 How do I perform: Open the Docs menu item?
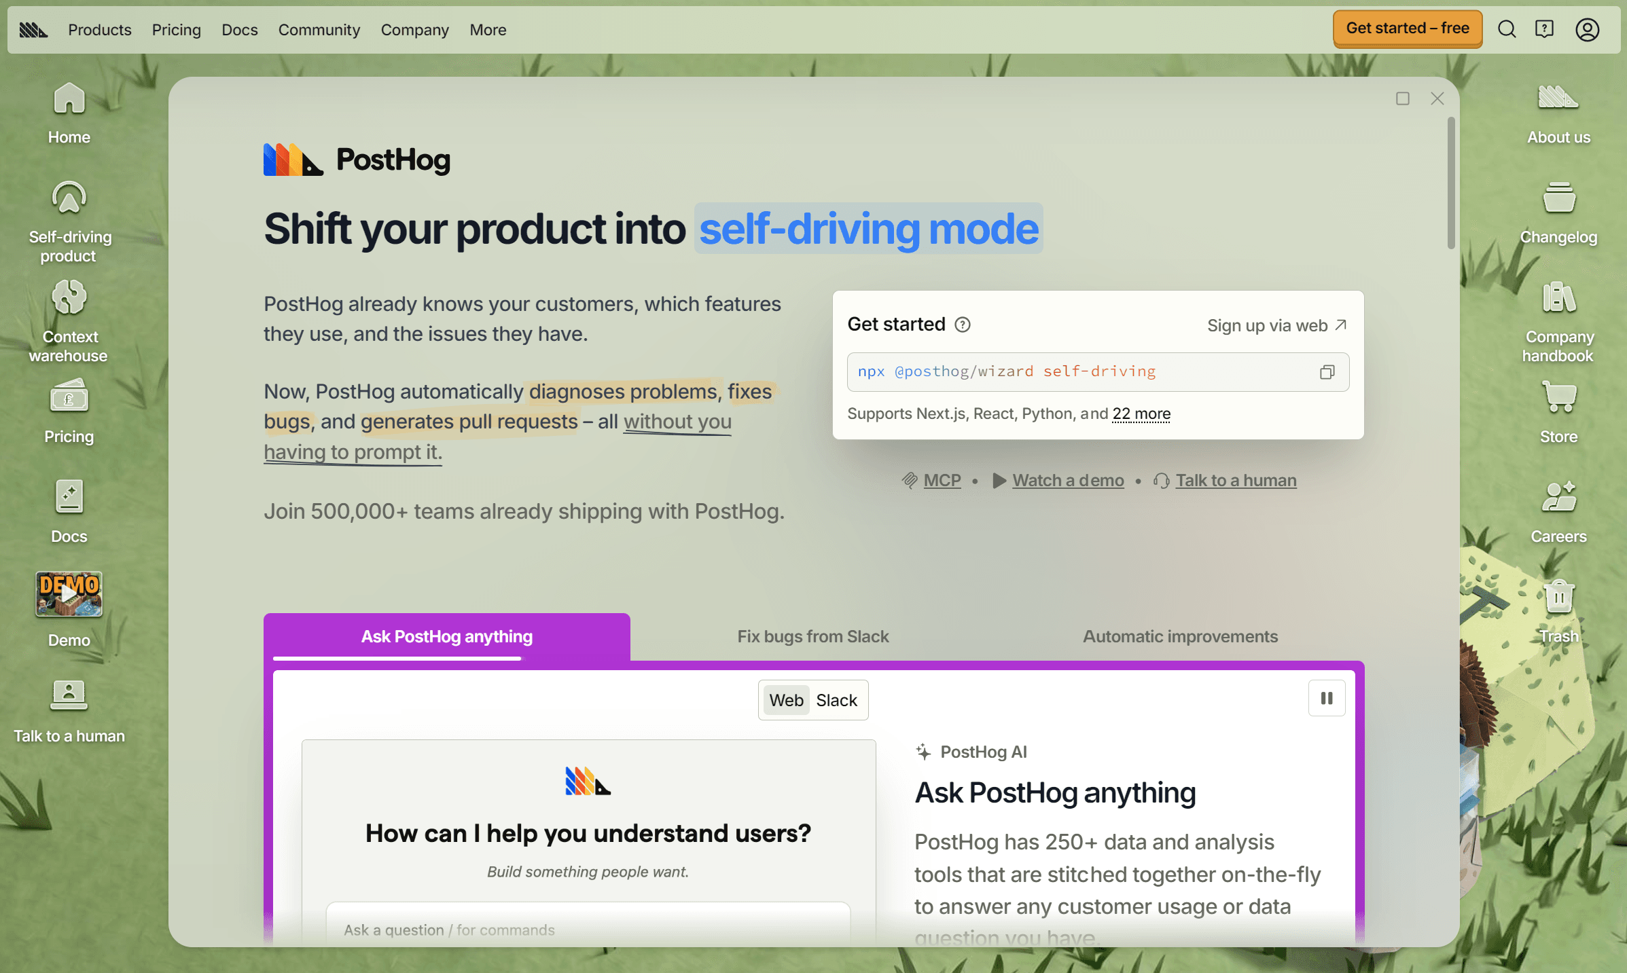240,30
